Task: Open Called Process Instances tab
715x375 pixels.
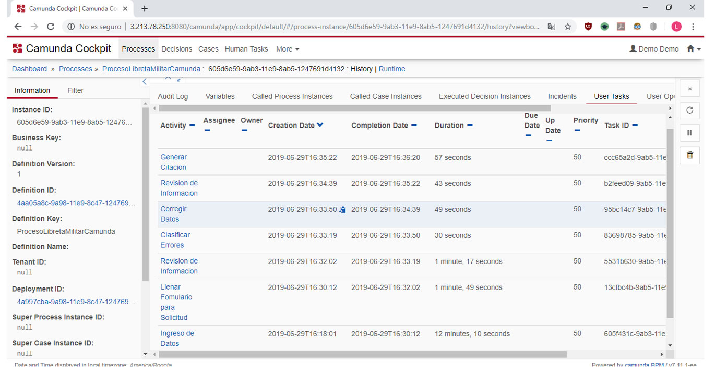Action: pyautogui.click(x=292, y=96)
